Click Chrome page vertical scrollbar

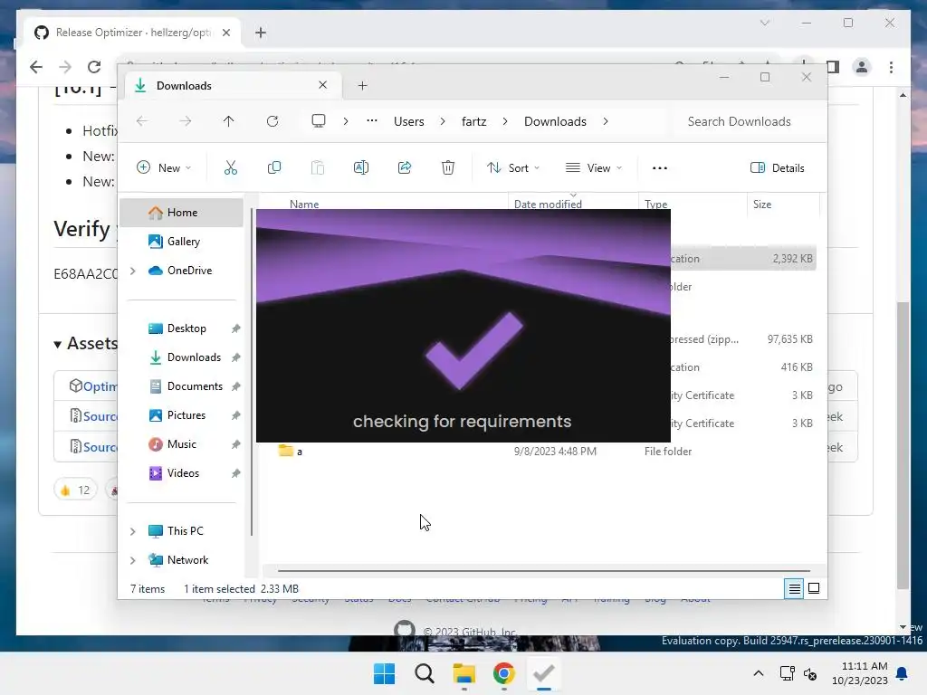click(x=903, y=445)
